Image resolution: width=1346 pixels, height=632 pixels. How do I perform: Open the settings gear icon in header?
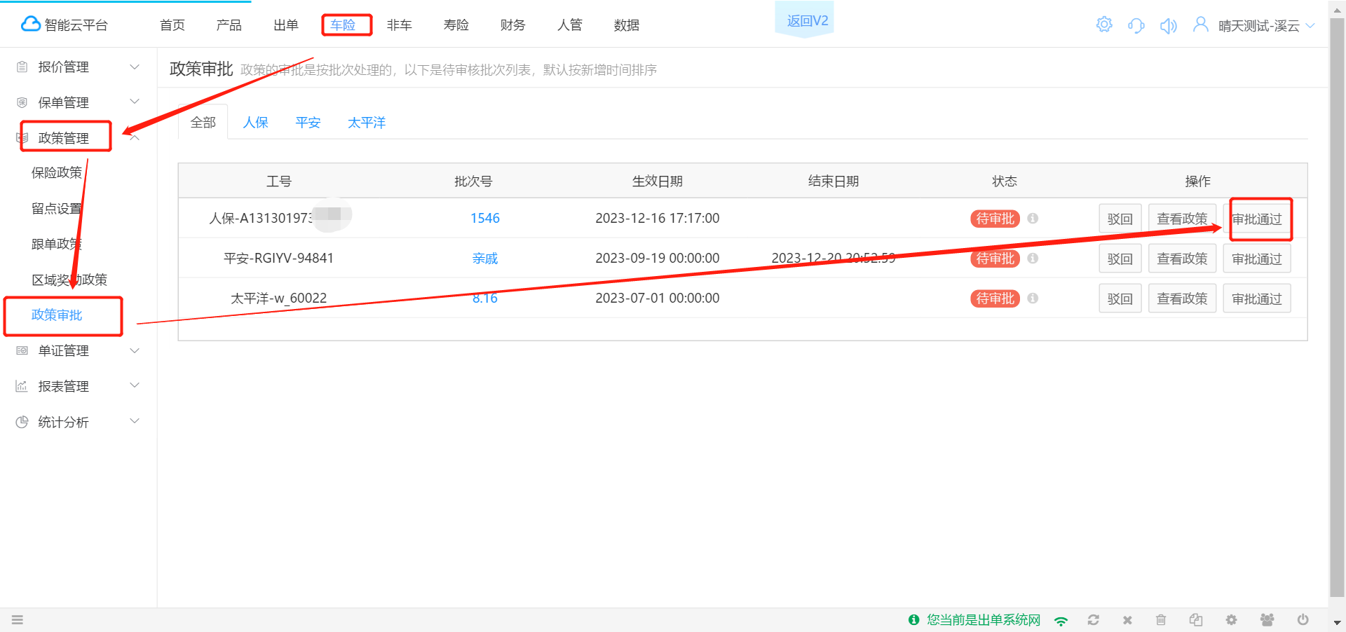[1104, 25]
